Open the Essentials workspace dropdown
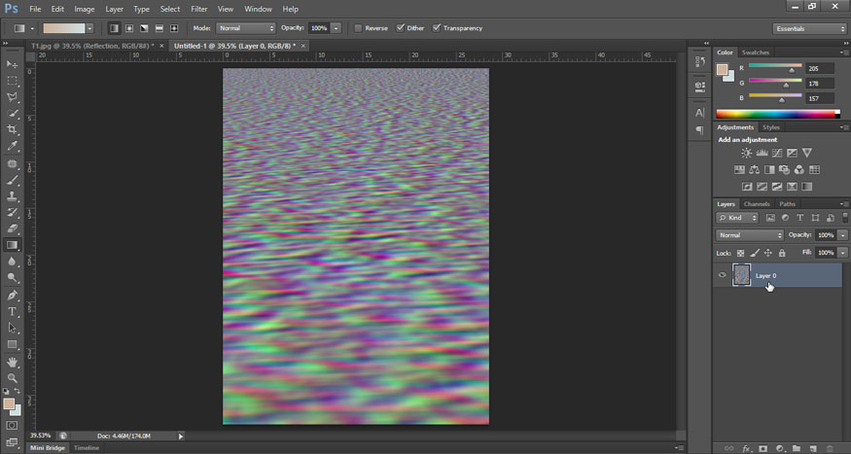The height and width of the screenshot is (454, 851). point(810,28)
